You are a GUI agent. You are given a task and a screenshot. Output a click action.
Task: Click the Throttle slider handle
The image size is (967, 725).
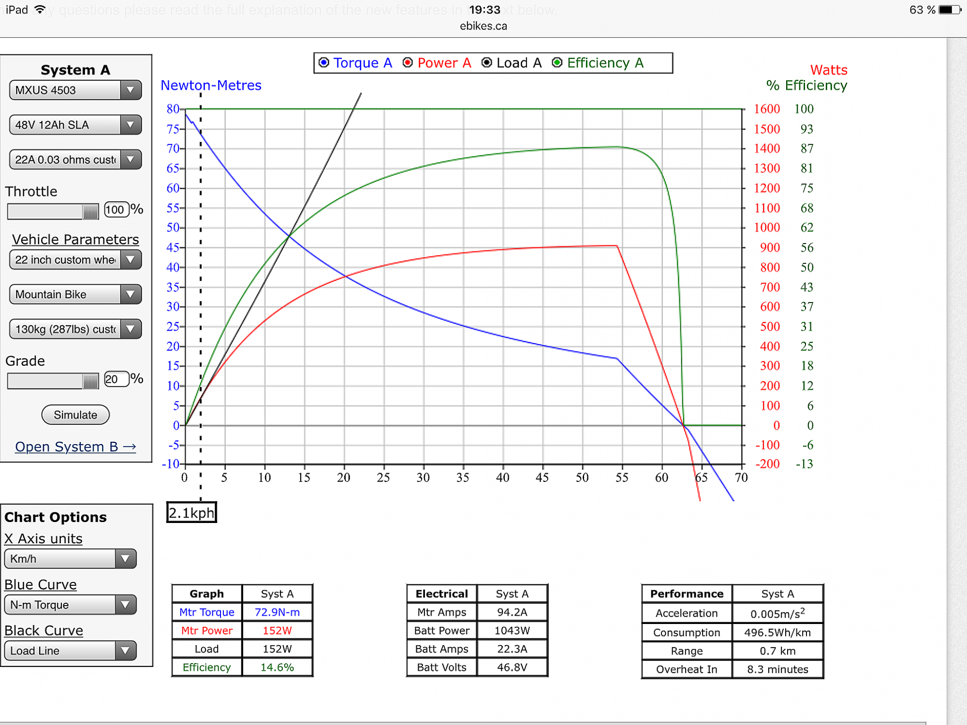pos(90,212)
